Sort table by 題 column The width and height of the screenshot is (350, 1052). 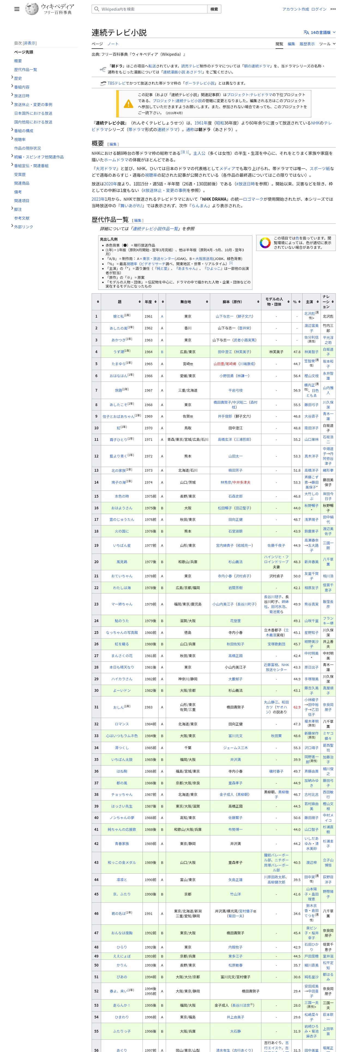pos(121,302)
